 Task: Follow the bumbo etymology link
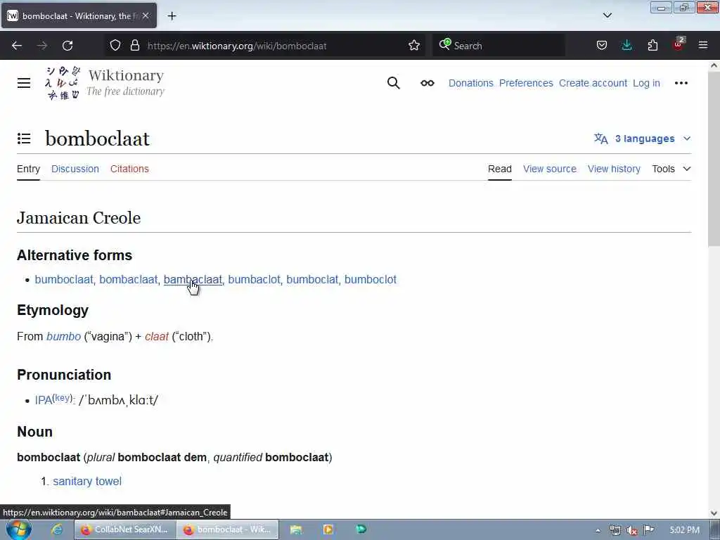pyautogui.click(x=63, y=337)
